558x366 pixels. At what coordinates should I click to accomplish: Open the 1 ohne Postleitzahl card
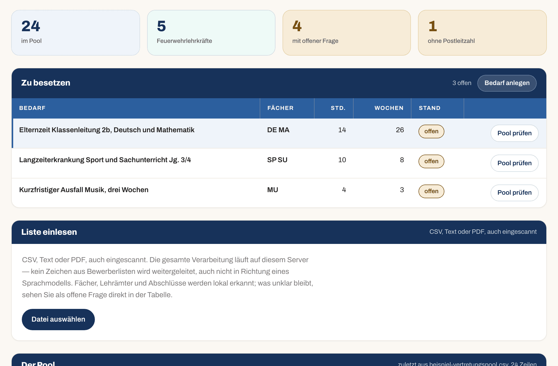[482, 33]
